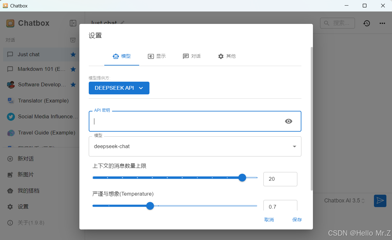The width and height of the screenshot is (392, 240).
Task: Click the temperature value field showing 0.7
Action: pos(280,206)
